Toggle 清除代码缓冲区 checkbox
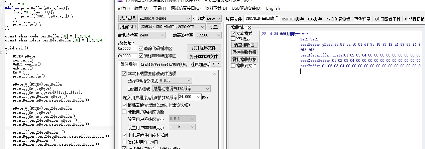425x149 pixels. [141, 48]
